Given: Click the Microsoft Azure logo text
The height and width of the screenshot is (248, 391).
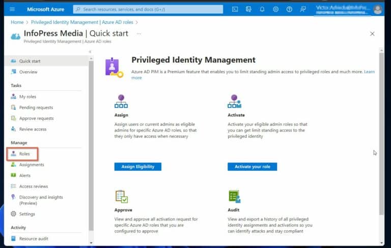Looking at the screenshot, I should (x=46, y=9).
